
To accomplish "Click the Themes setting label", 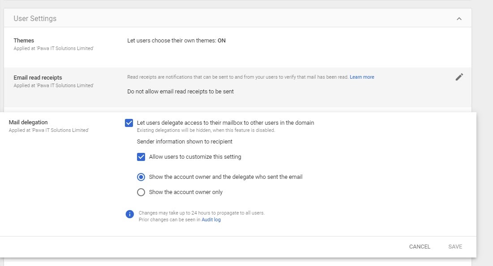I will tap(23, 40).
